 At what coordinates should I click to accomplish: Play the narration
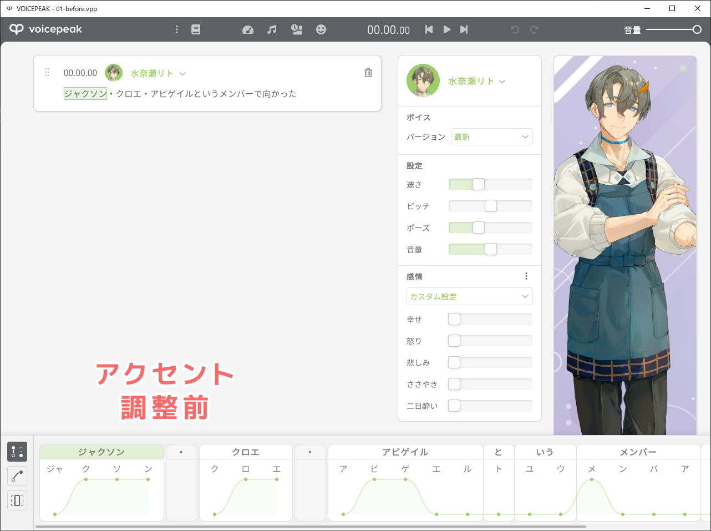[x=446, y=29]
